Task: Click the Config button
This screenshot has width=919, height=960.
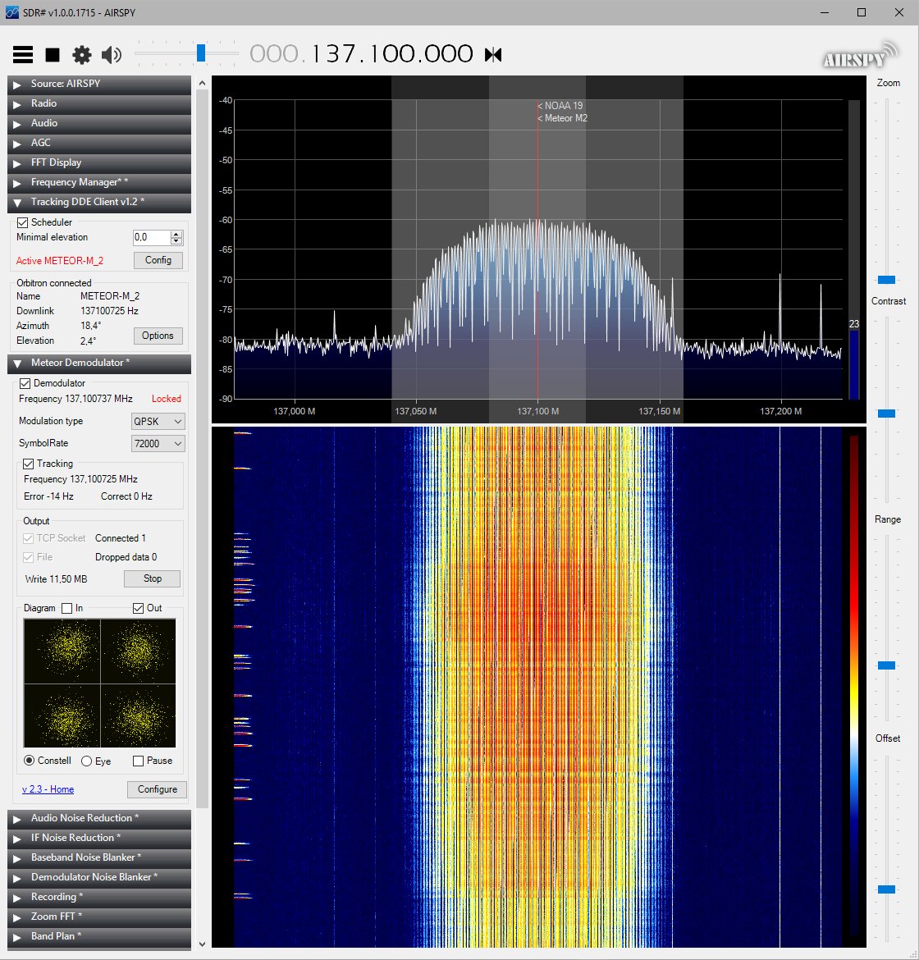Action: (x=158, y=260)
